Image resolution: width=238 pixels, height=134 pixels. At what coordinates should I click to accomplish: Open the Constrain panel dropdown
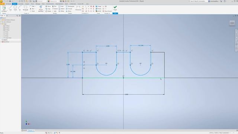[85, 13]
